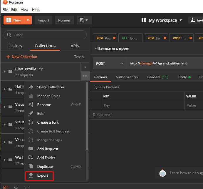Viewport: 203px width, 189px height.
Task: Click the request URL input field
Action: 165,63
